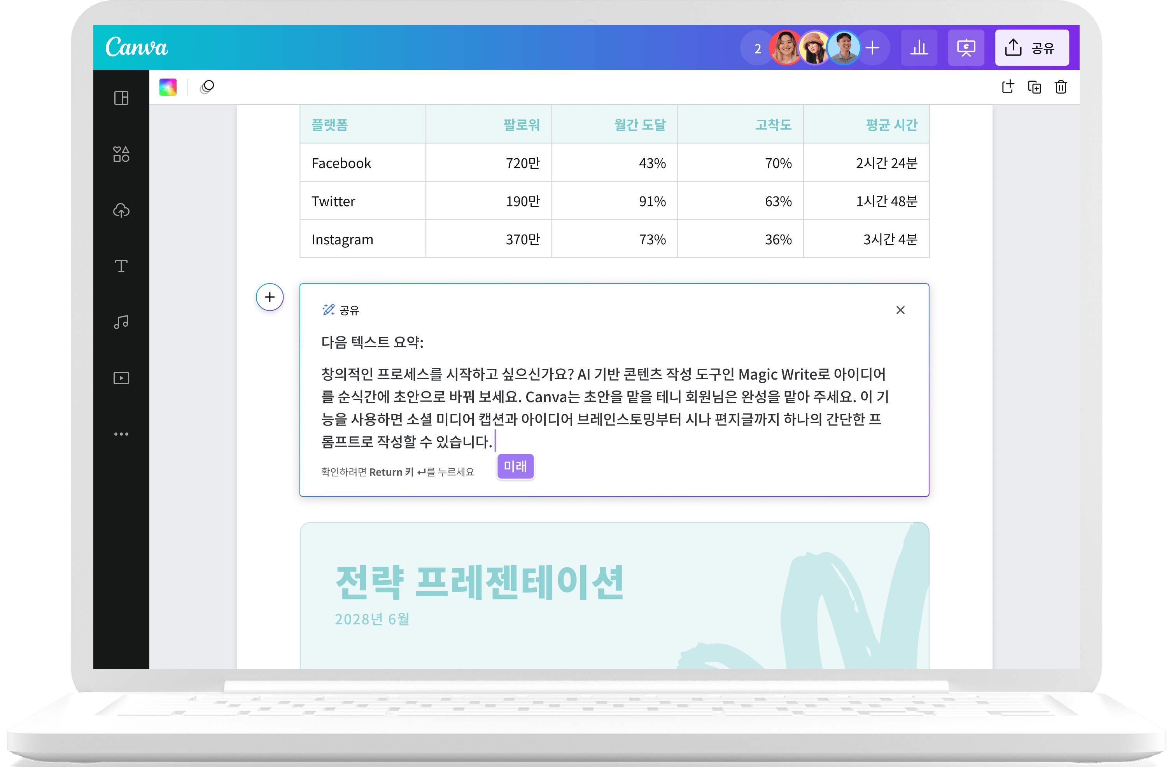Viewport: 1173px width, 767px height.
Task: Open the Elements panel
Action: pos(121,155)
